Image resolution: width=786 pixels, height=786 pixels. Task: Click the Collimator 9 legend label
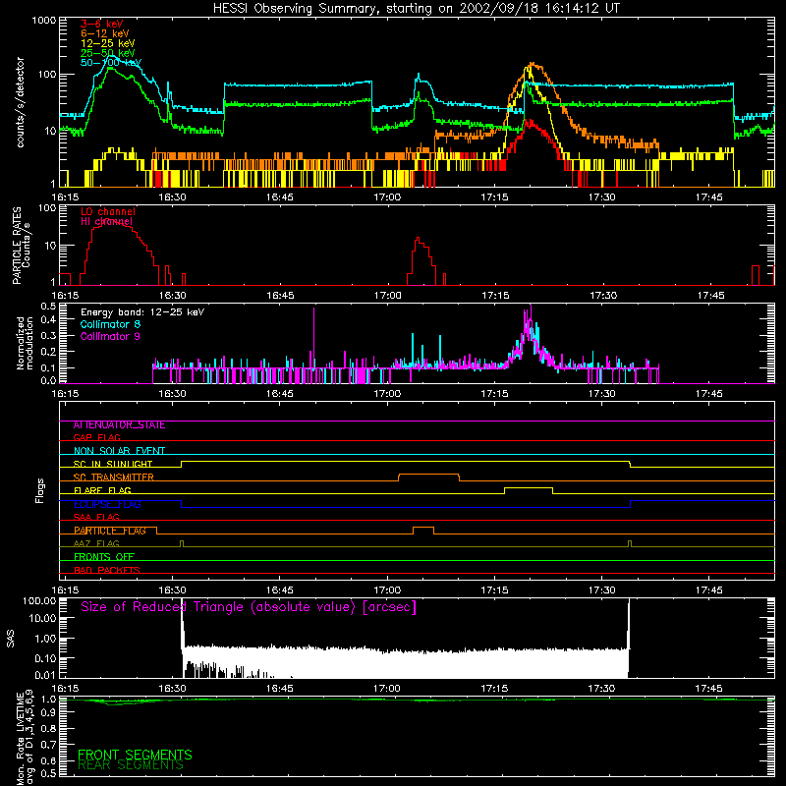tap(110, 336)
